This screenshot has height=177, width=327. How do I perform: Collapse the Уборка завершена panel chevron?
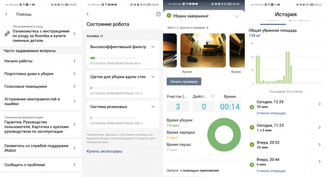(237, 16)
